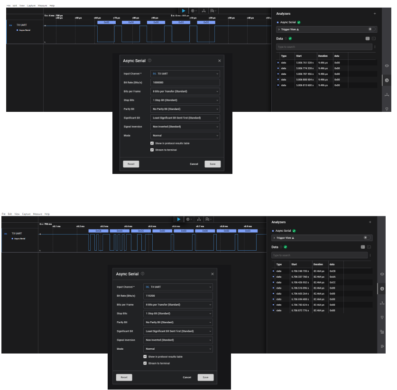Close the 115200 Async Serial dialog
The width and height of the screenshot is (397, 390).
(212, 274)
